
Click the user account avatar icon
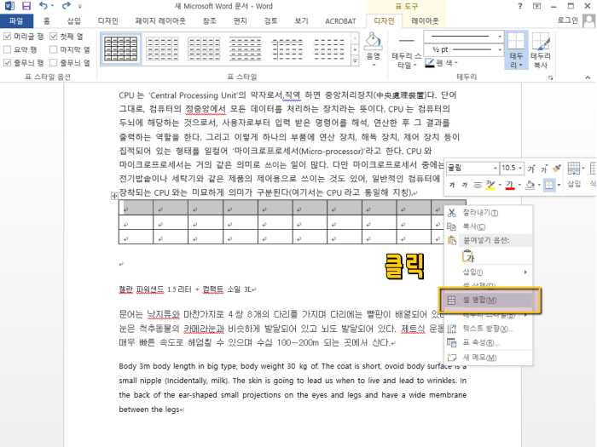click(588, 20)
